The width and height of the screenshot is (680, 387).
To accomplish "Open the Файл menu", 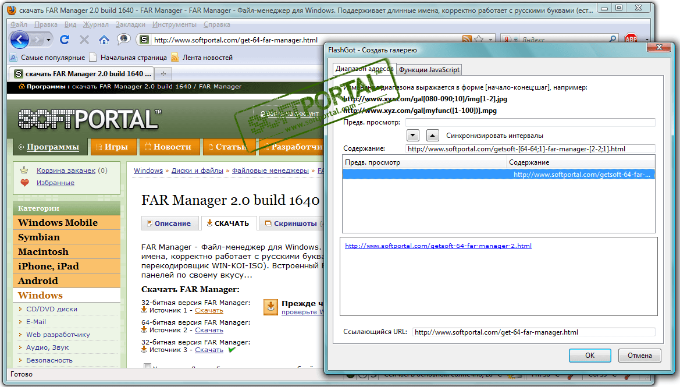I will point(19,24).
